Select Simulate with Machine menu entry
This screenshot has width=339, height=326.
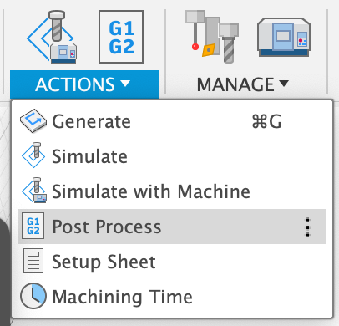coord(172,191)
